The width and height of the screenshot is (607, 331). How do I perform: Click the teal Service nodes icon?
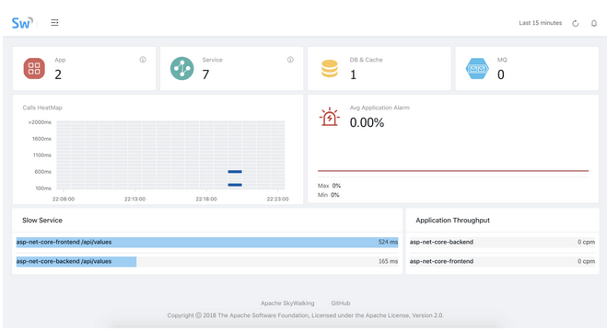tap(182, 68)
